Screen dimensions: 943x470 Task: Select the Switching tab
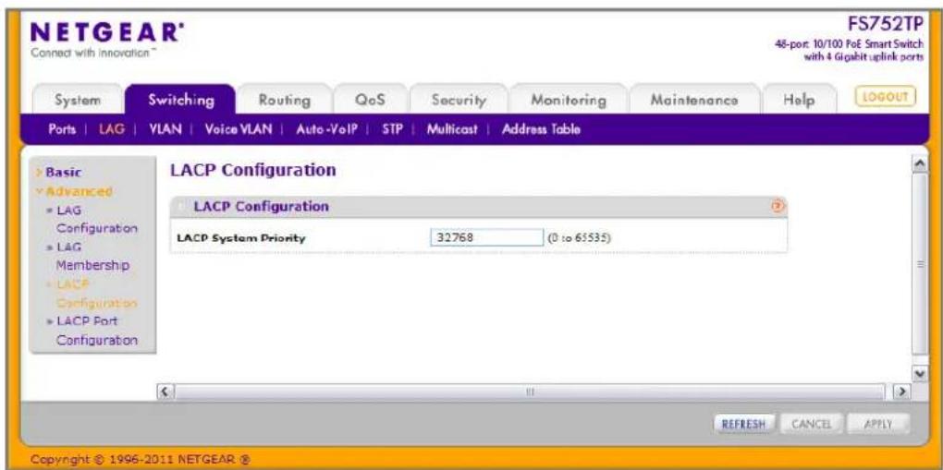click(181, 100)
